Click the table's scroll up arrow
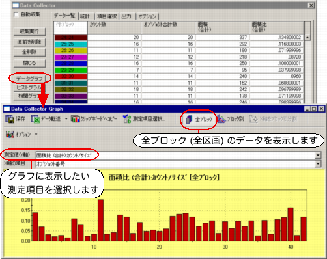Image resolution: width=327 pixels, height=259 pixels. [x=307, y=38]
